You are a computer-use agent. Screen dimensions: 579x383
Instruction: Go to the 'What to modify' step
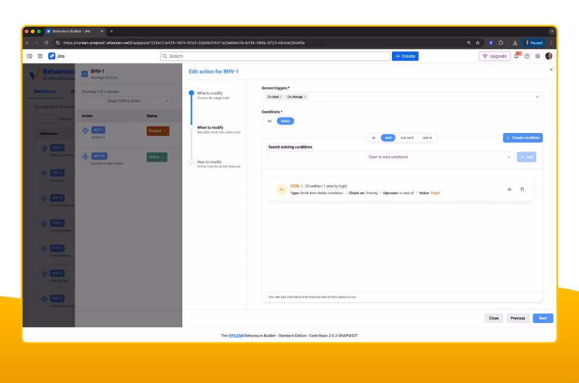[210, 95]
